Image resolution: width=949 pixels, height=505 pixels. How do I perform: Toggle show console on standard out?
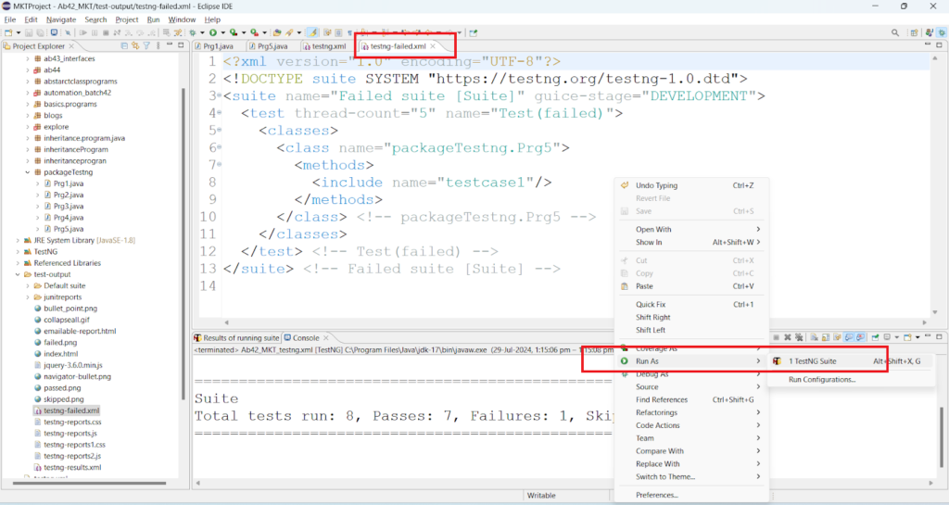pyautogui.click(x=849, y=337)
